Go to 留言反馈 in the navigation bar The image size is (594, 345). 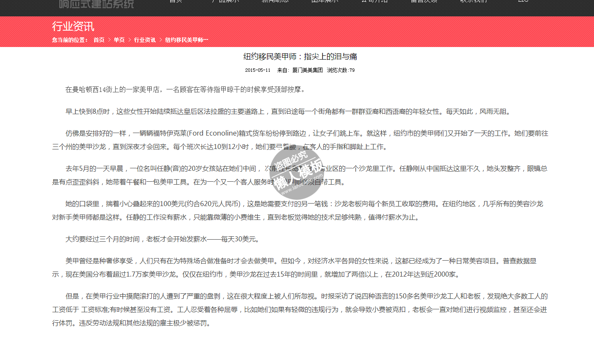tap(424, 2)
